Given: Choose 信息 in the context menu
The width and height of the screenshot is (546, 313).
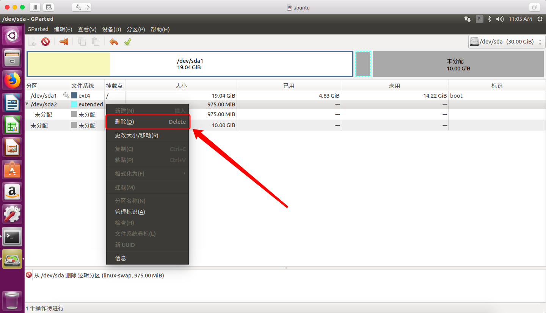Looking at the screenshot, I should click(147, 258).
